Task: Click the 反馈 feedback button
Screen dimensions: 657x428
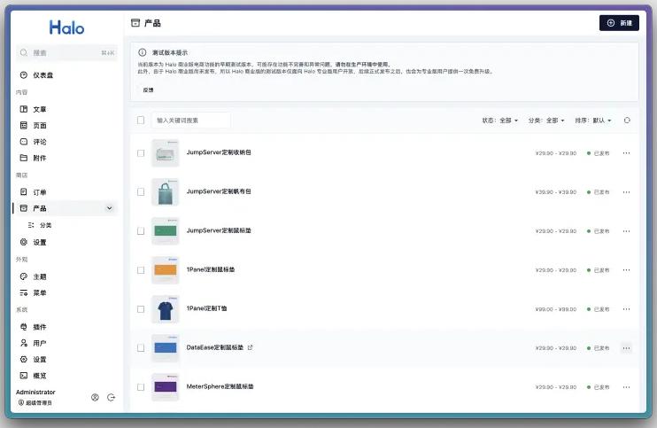Action: 149,89
